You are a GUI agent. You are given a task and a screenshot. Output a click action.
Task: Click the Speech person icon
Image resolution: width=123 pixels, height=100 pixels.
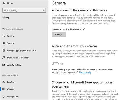(x=4, y=43)
